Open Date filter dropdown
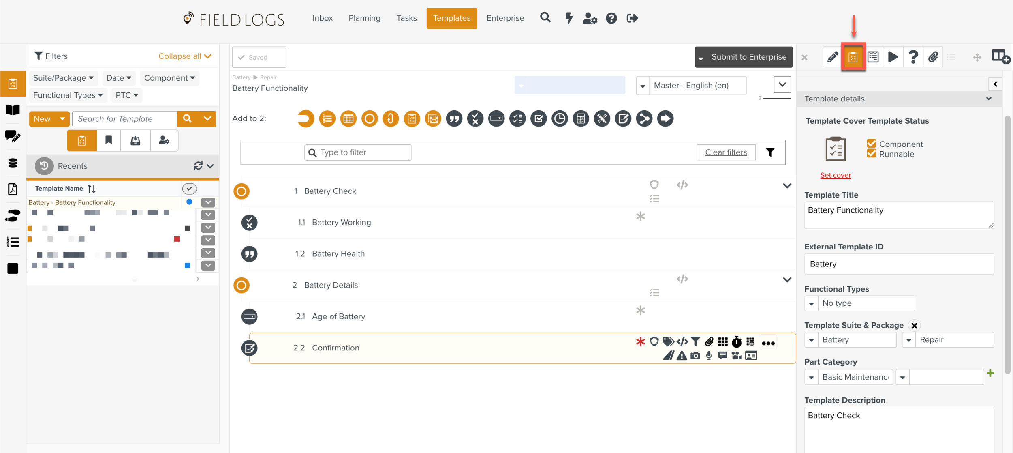The image size is (1013, 453). click(x=119, y=78)
